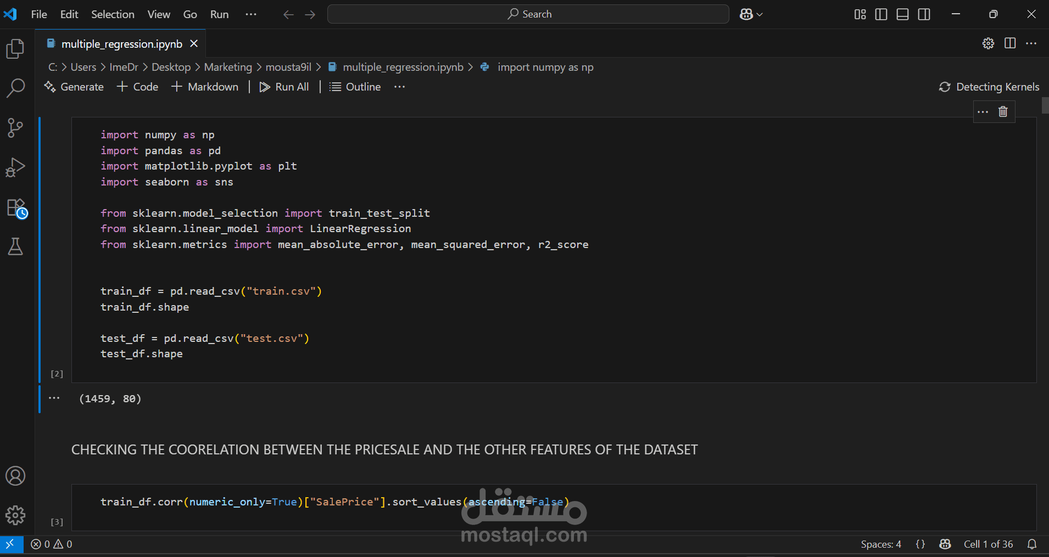Click the ImeDr breadcrumb
1049x557 pixels.
[x=124, y=67]
